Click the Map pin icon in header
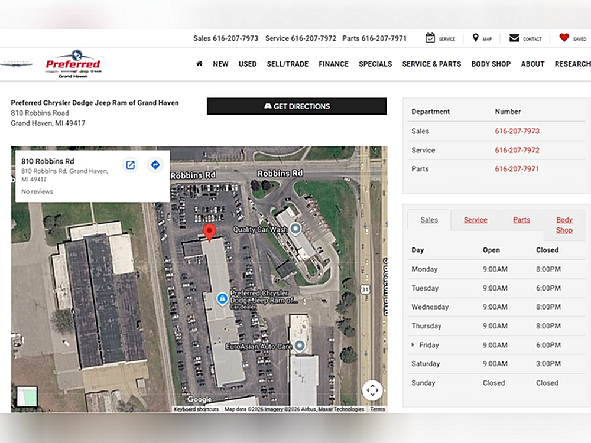 (475, 38)
